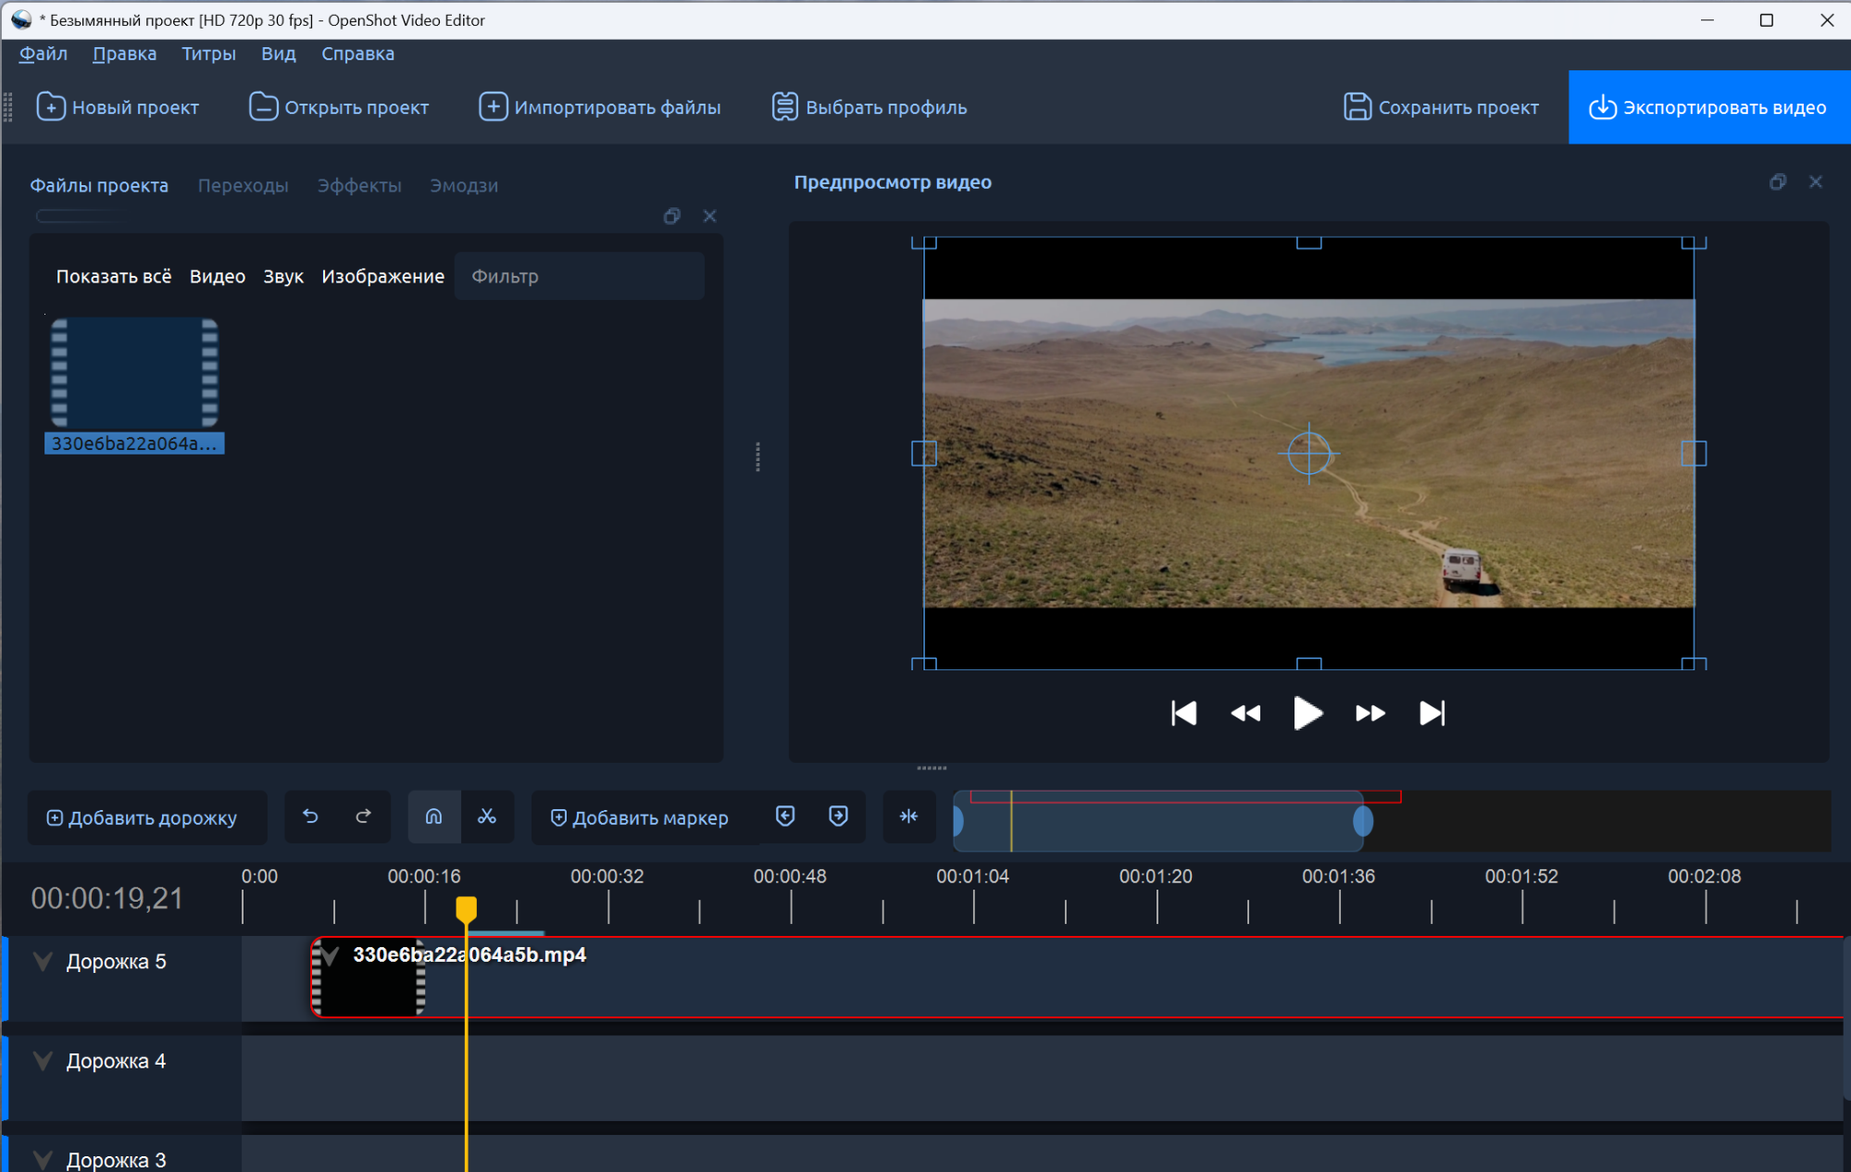Click Импортировать файлы button
The width and height of the screenshot is (1851, 1172).
coord(600,107)
